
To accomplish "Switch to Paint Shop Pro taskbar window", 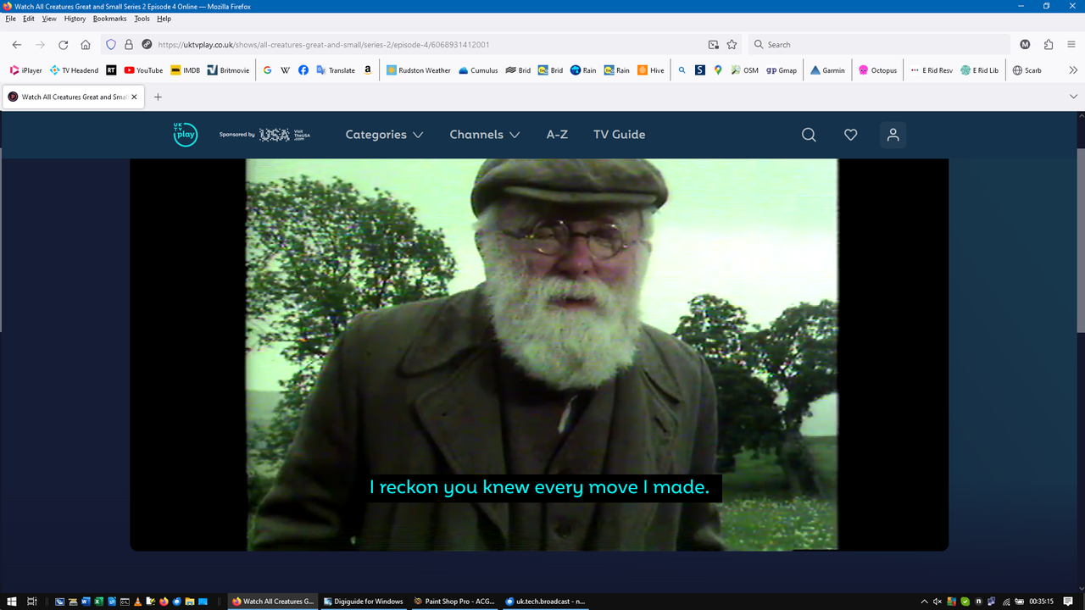I will (453, 602).
